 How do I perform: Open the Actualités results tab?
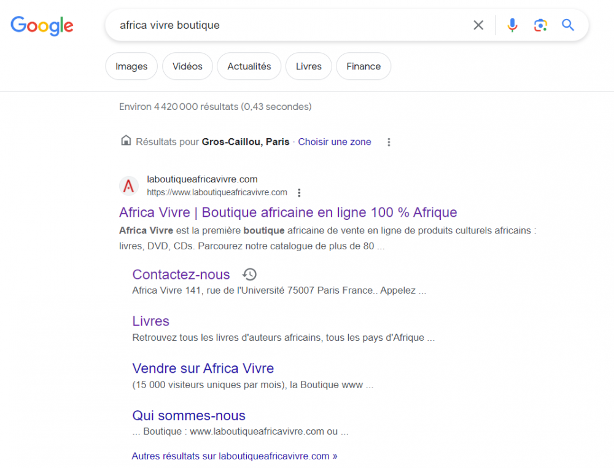point(249,66)
